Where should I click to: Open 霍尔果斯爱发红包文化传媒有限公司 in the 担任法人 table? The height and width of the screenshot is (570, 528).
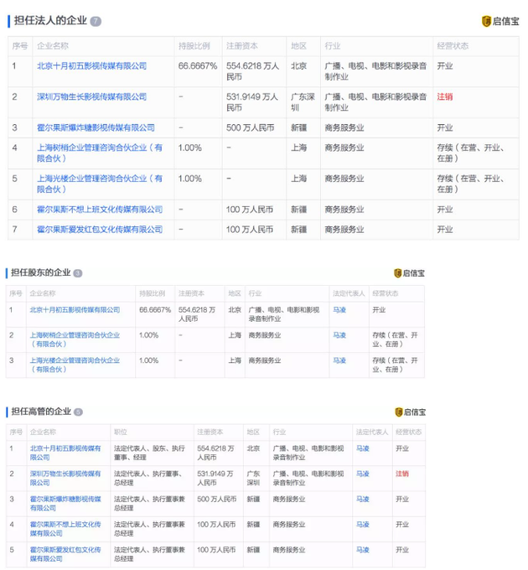(x=100, y=230)
